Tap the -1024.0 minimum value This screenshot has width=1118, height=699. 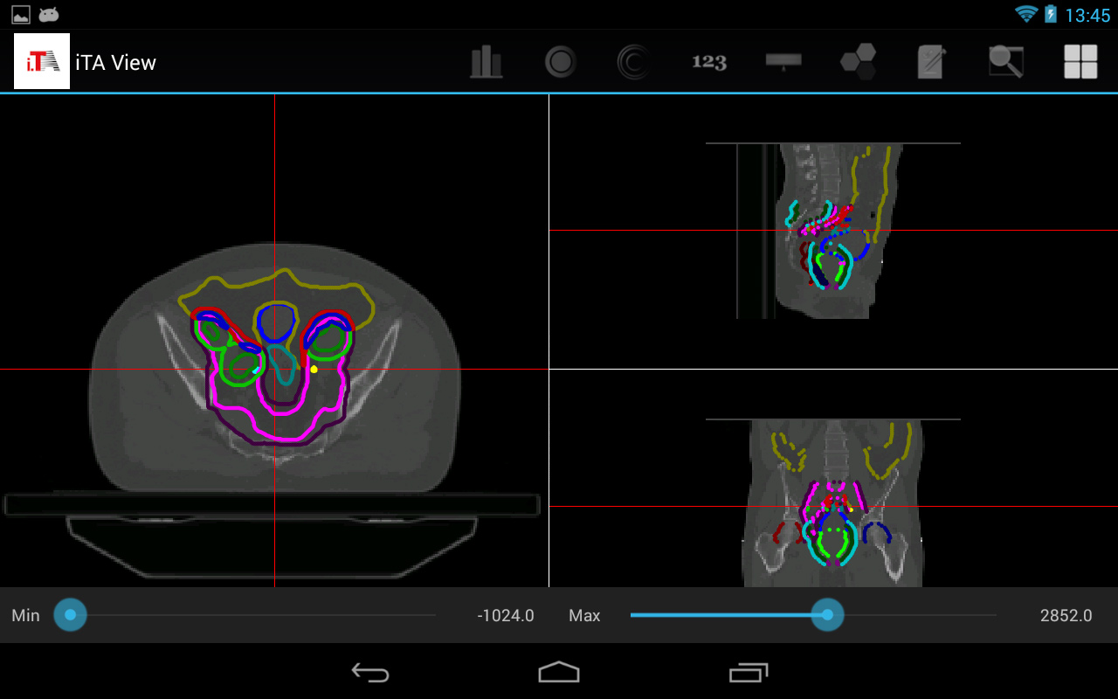coord(506,616)
